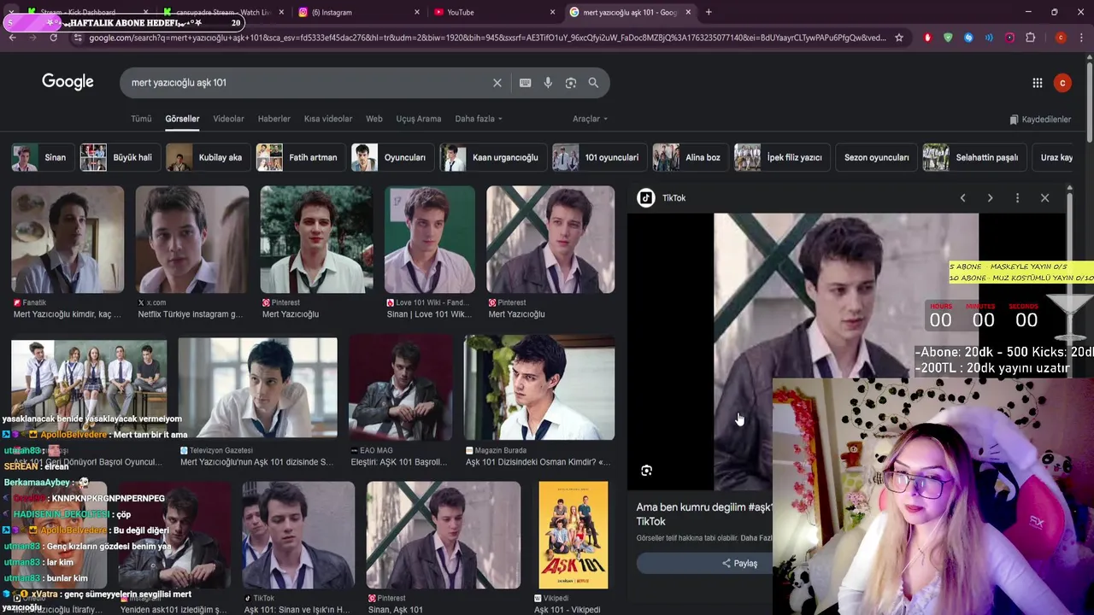Click the Chrome address bar URL
Screen dimensions: 1094x615
(x=487, y=38)
